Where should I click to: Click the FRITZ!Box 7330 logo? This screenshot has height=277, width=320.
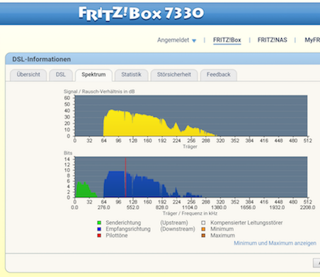pos(141,13)
